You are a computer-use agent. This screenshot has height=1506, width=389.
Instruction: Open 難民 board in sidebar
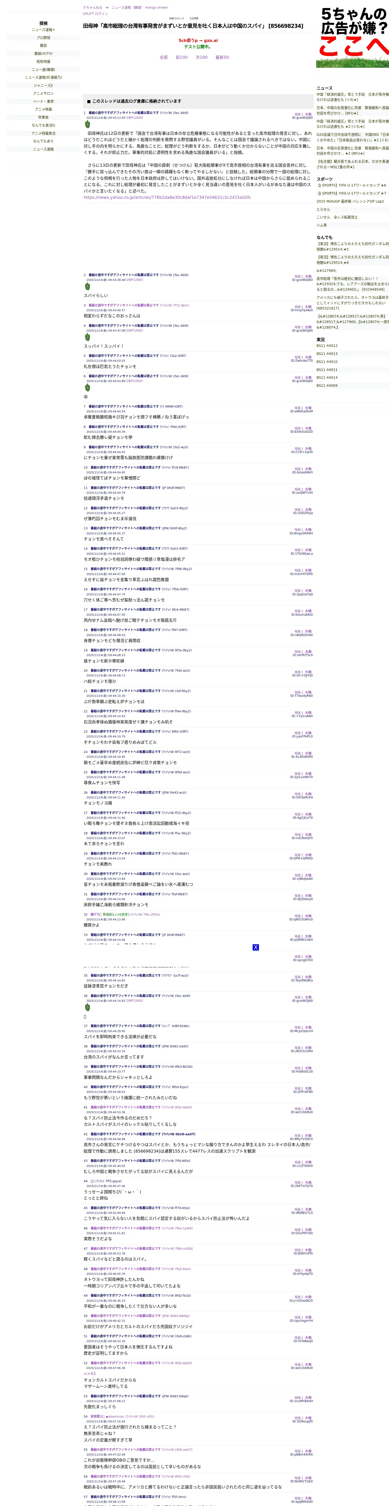click(x=43, y=46)
